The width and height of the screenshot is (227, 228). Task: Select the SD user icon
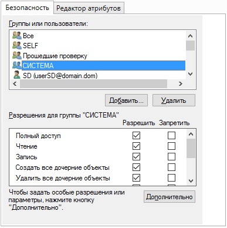[x=17, y=75]
